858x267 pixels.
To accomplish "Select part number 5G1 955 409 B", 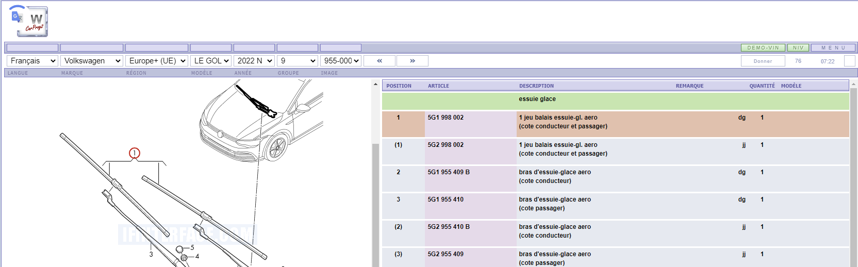I will 449,172.
